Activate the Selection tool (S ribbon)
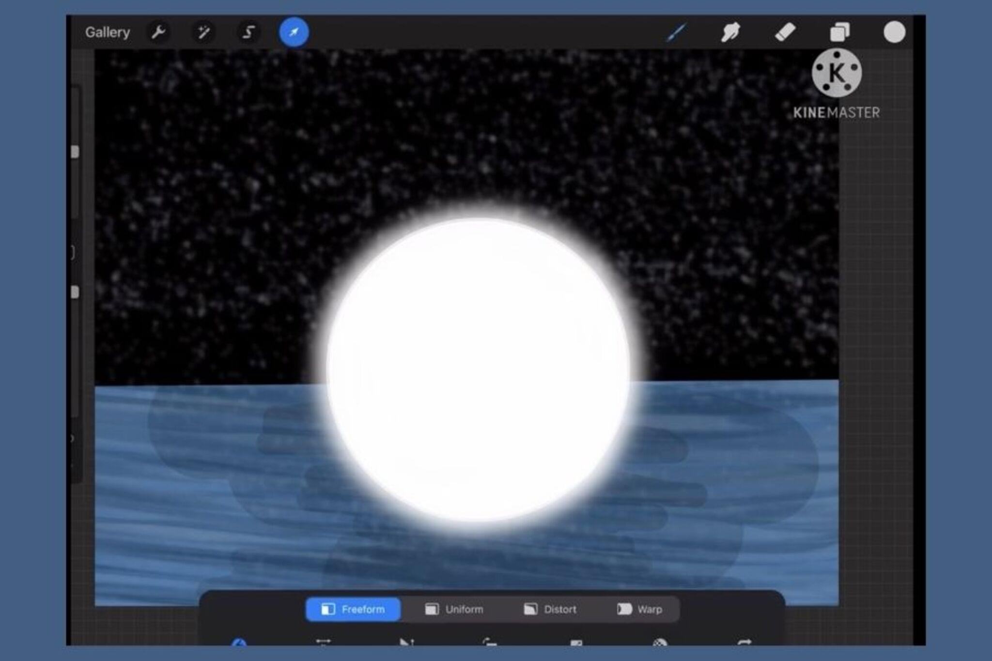 point(248,32)
